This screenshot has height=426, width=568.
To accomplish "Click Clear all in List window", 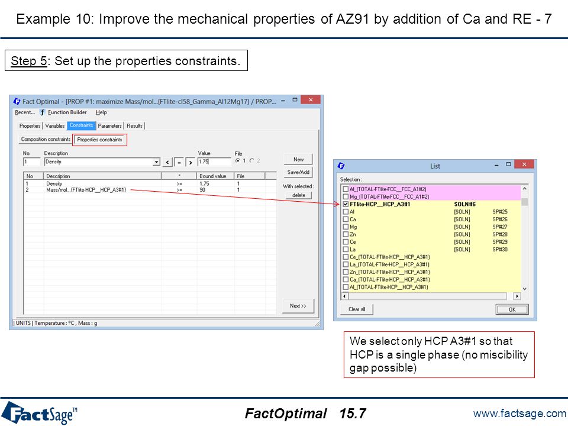I will click(357, 309).
